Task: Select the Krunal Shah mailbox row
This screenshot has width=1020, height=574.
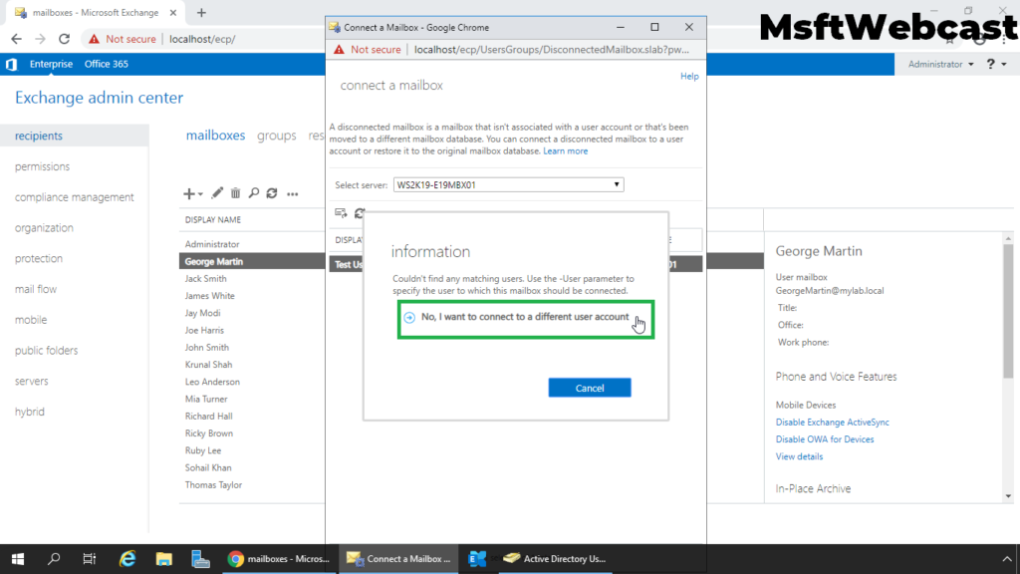Action: [252, 365]
